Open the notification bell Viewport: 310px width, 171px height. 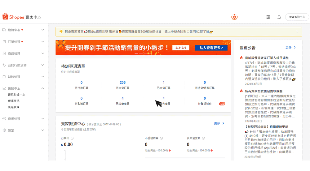pos(279,17)
